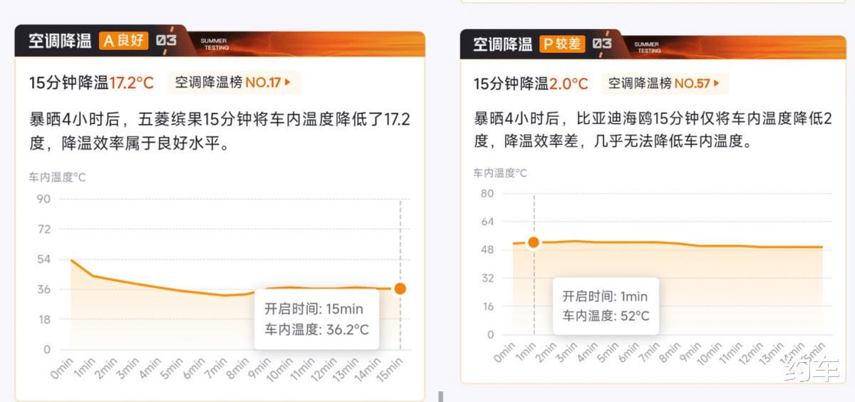855x402 pixels.
Task: Open the 空调降温榜 NO.17 ranking link
Action: click(234, 83)
